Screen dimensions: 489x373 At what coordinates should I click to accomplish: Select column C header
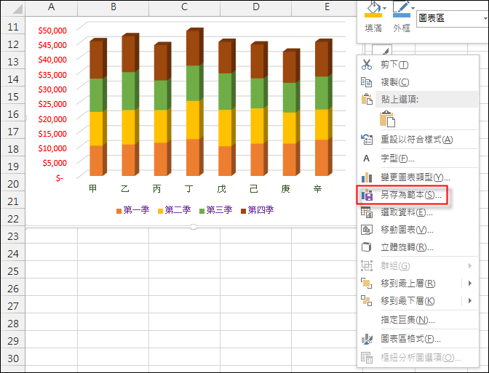point(184,7)
